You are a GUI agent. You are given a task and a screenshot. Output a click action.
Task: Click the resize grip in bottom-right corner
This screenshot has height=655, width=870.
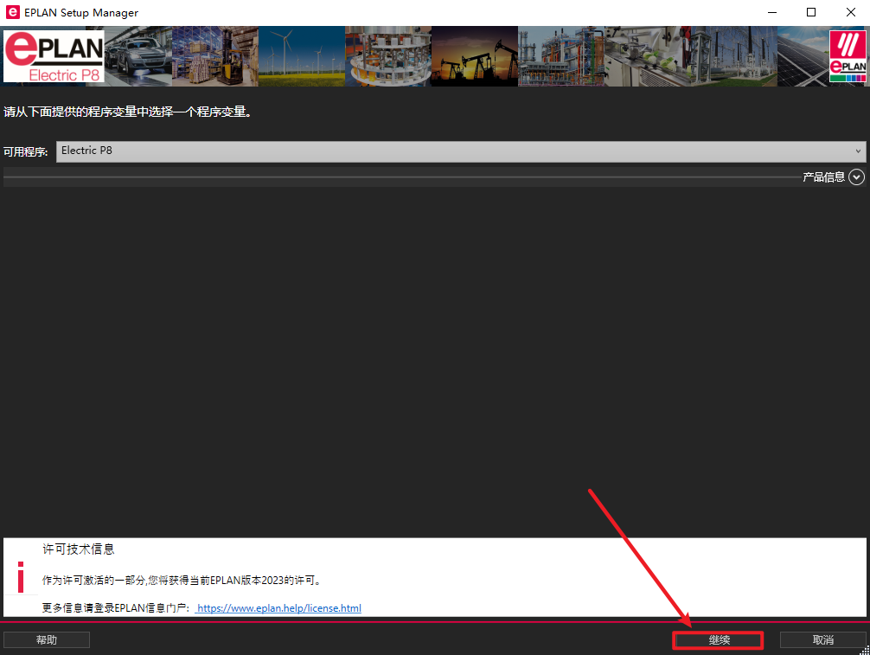tap(864, 649)
